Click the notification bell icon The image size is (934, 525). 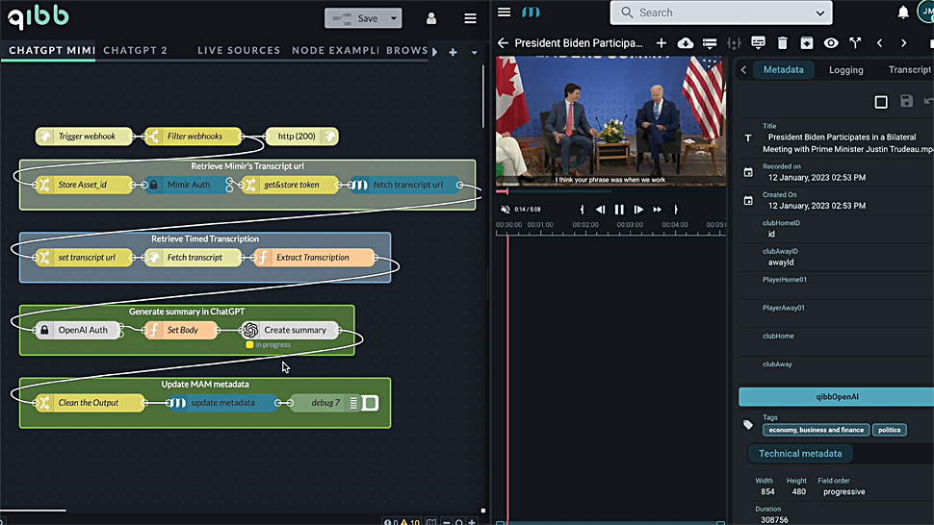(903, 12)
